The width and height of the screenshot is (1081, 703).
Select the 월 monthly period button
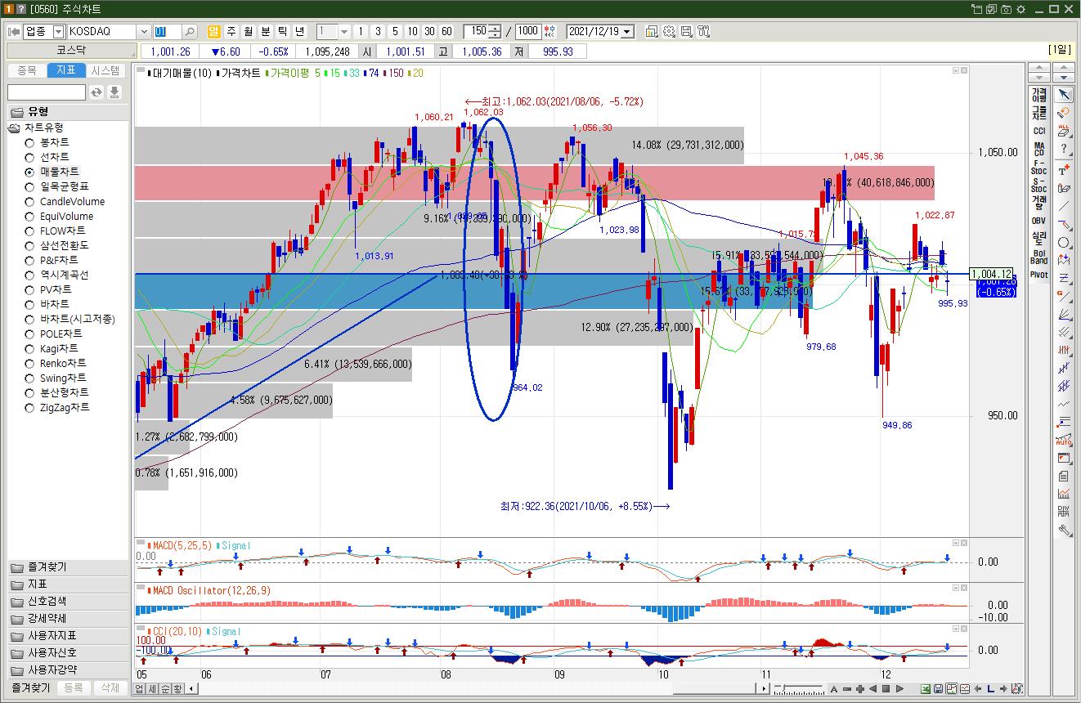[249, 31]
